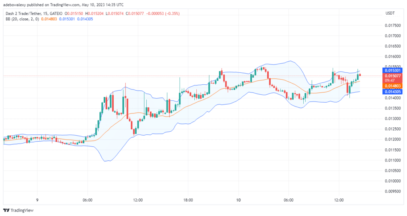Click the orange BB basis value 0.014803 in legend
The width and height of the screenshot is (407, 216).
click(x=49, y=19)
